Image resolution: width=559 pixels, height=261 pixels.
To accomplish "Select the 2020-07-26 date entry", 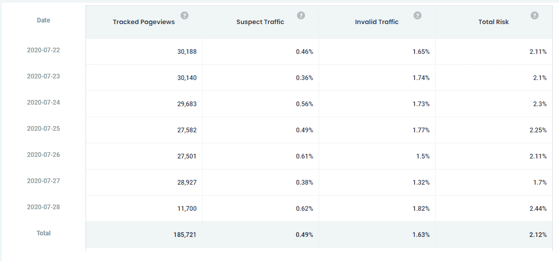I will (44, 155).
